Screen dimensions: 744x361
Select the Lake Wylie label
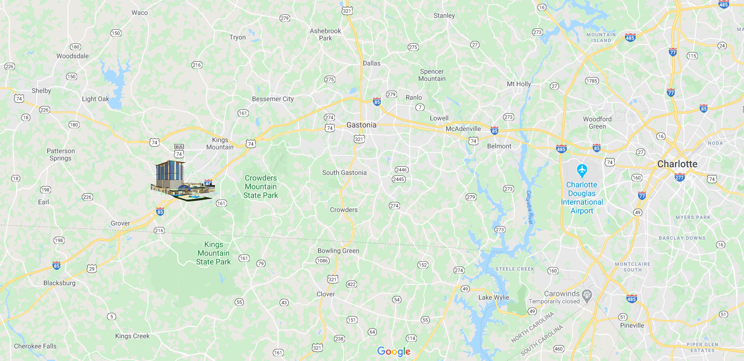pyautogui.click(x=494, y=297)
